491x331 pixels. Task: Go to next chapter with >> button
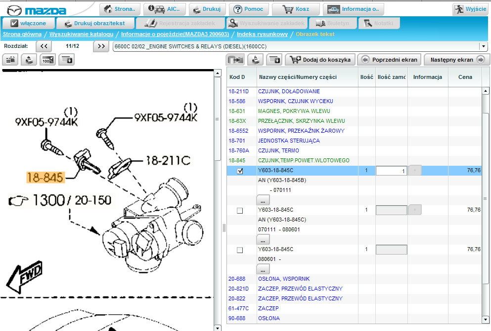click(x=101, y=46)
